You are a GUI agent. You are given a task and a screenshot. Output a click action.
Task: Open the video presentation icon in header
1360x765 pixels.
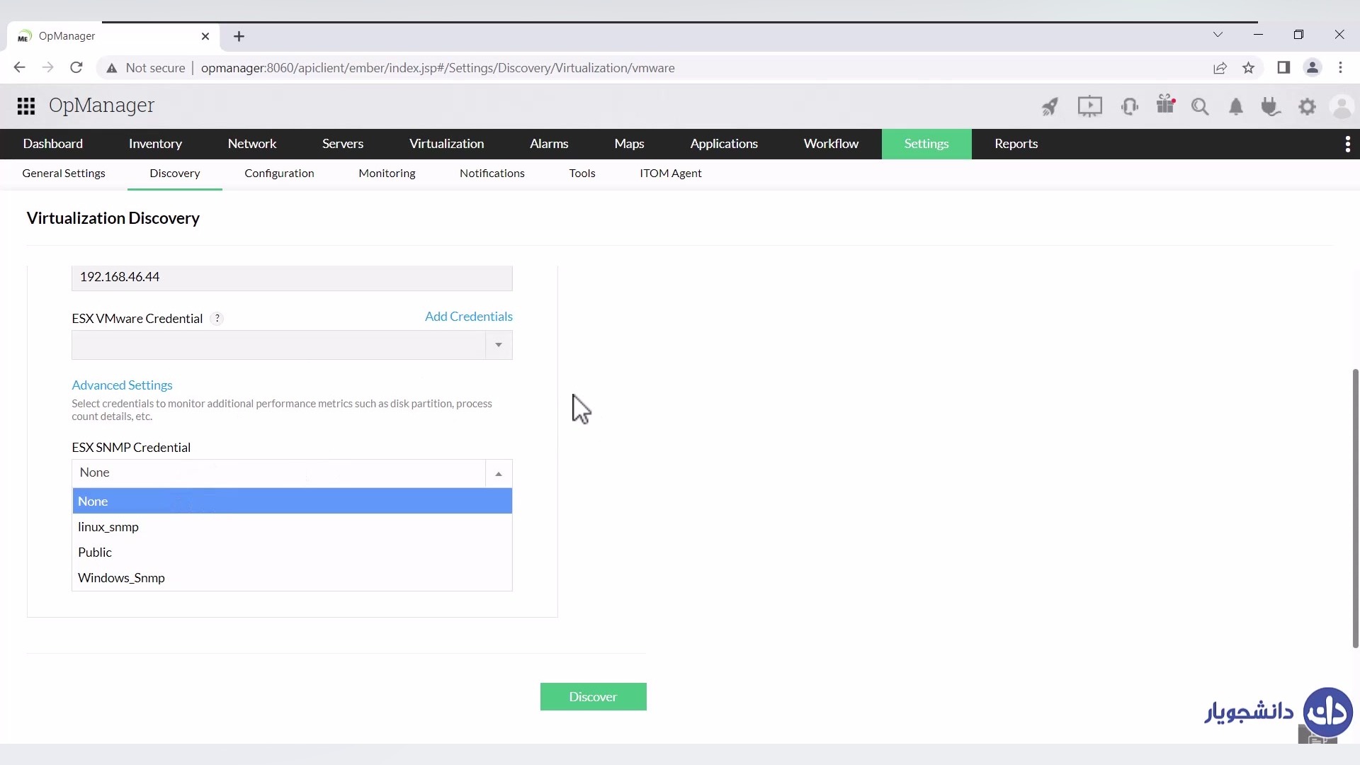tap(1089, 107)
